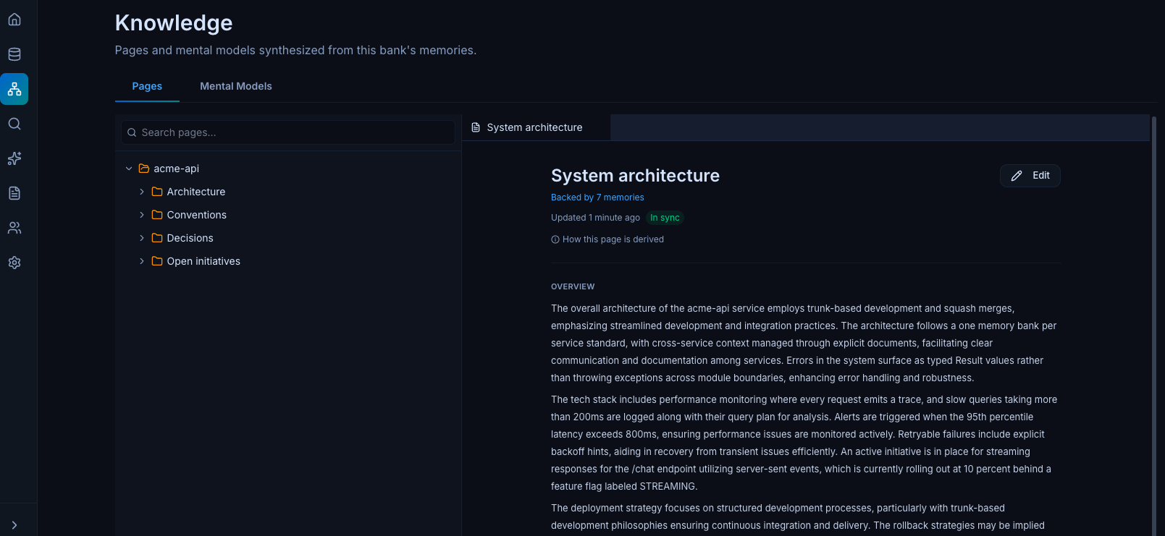Image resolution: width=1165 pixels, height=536 pixels.
Task: Open the home icon in the sidebar
Action: click(x=14, y=20)
